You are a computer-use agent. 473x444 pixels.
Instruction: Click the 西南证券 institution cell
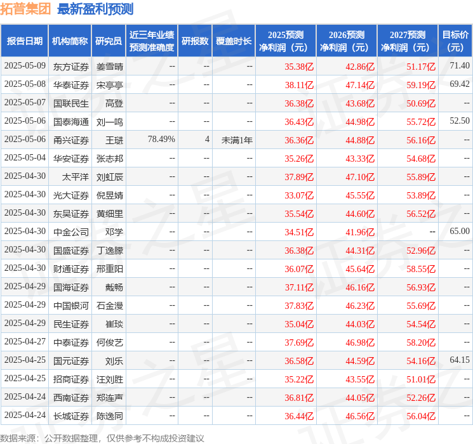(x=71, y=398)
